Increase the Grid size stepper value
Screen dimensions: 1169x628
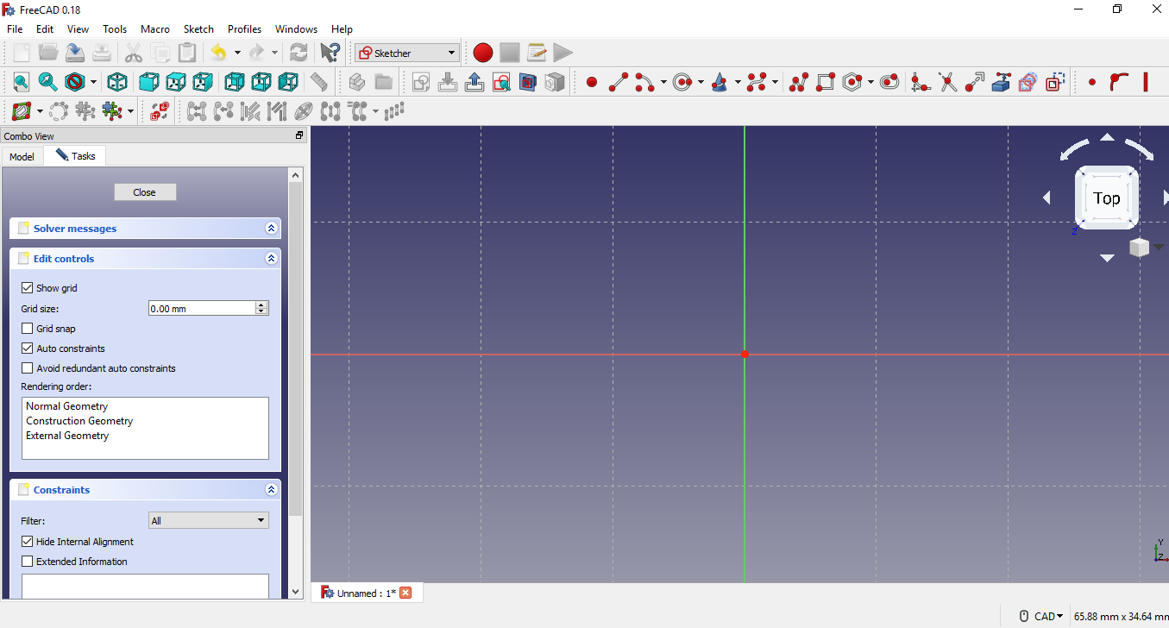click(x=261, y=305)
